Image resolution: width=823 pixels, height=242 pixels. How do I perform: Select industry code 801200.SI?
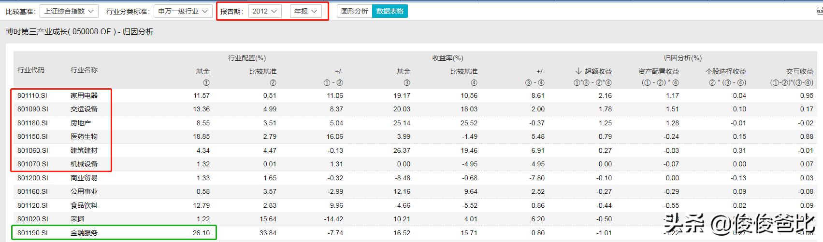[33, 178]
